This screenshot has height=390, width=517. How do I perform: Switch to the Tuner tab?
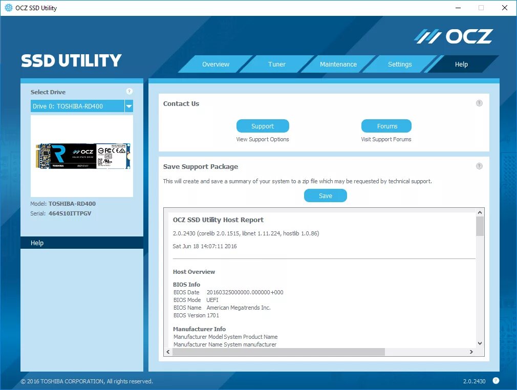[x=276, y=64]
